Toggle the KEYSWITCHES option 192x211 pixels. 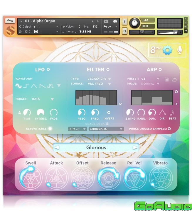pyautogui.click(x=50, y=129)
